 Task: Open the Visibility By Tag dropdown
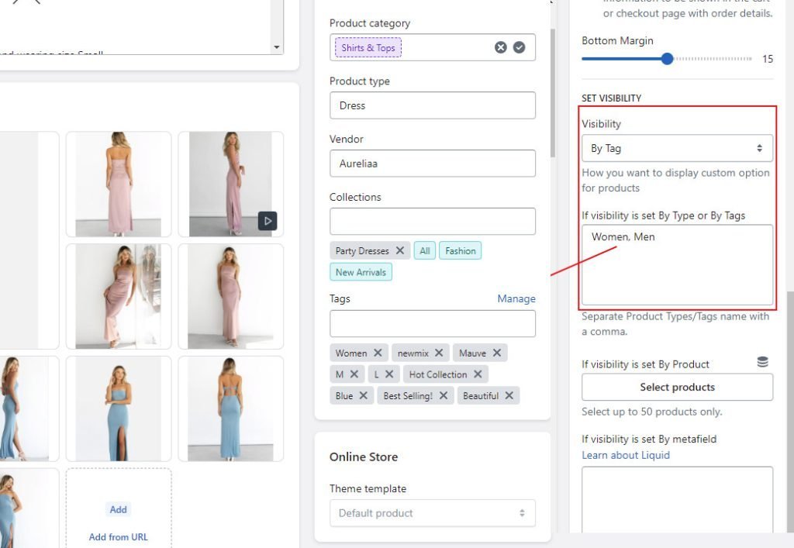[x=677, y=148]
